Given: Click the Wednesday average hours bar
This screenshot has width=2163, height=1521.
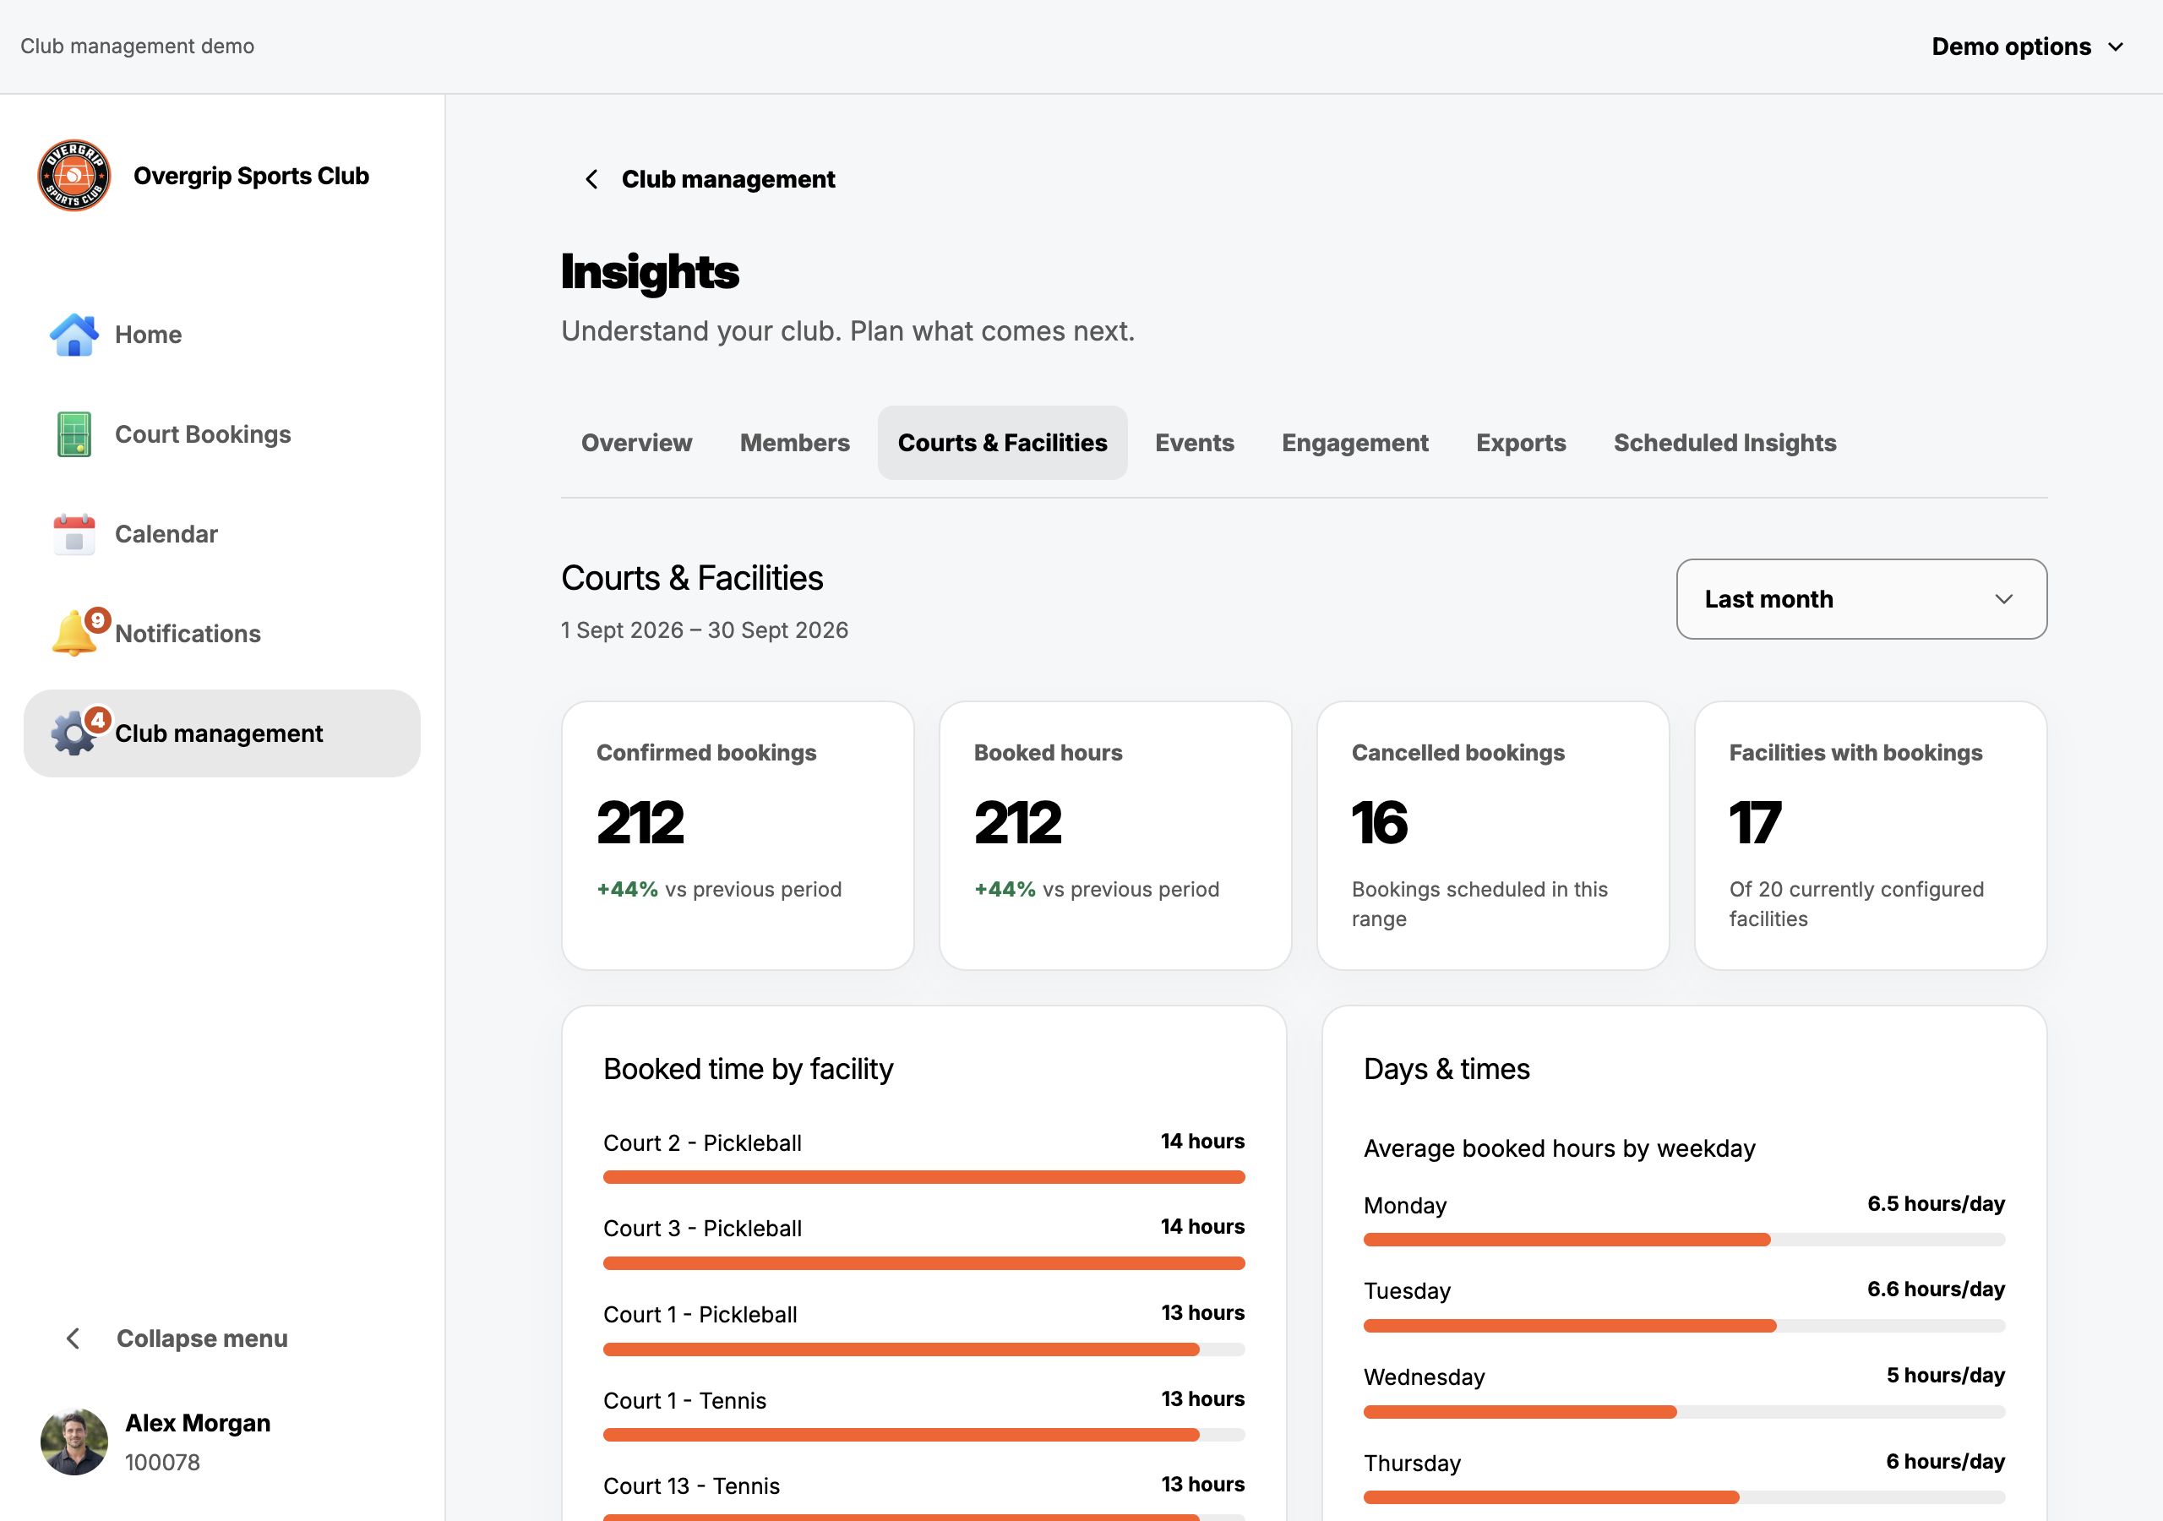Looking at the screenshot, I should coord(1683,1412).
